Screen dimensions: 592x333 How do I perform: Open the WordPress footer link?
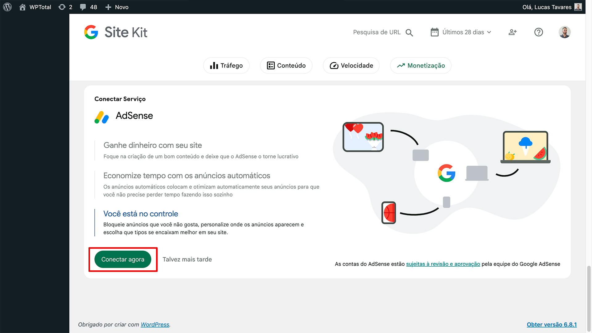155,324
